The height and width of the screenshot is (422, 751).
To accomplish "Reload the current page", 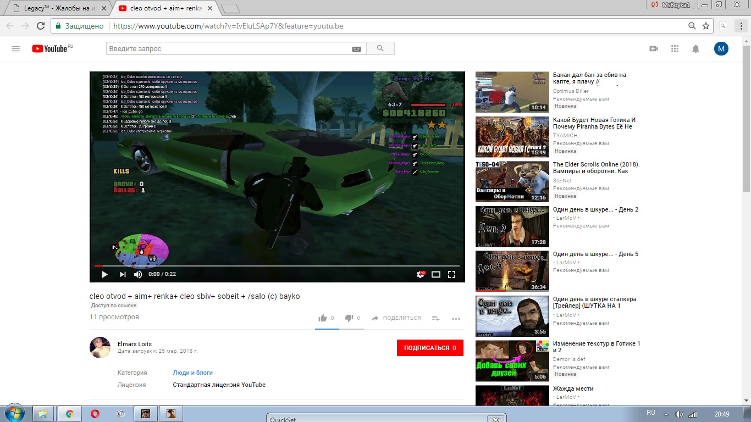I will (41, 26).
